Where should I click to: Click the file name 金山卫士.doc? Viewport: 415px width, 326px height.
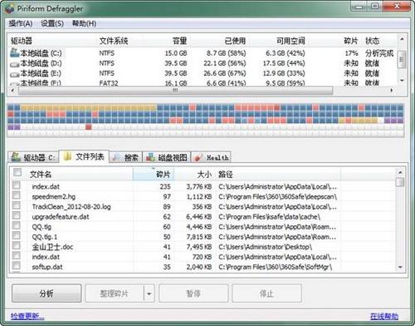[x=52, y=247]
